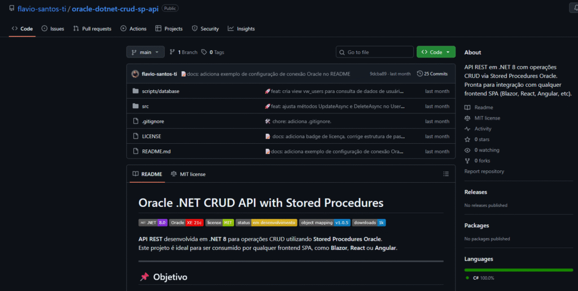This screenshot has width=578, height=291.
Task: Click Report repository link
Action: tap(484, 171)
